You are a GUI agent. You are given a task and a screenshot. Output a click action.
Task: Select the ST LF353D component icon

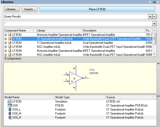10,39
